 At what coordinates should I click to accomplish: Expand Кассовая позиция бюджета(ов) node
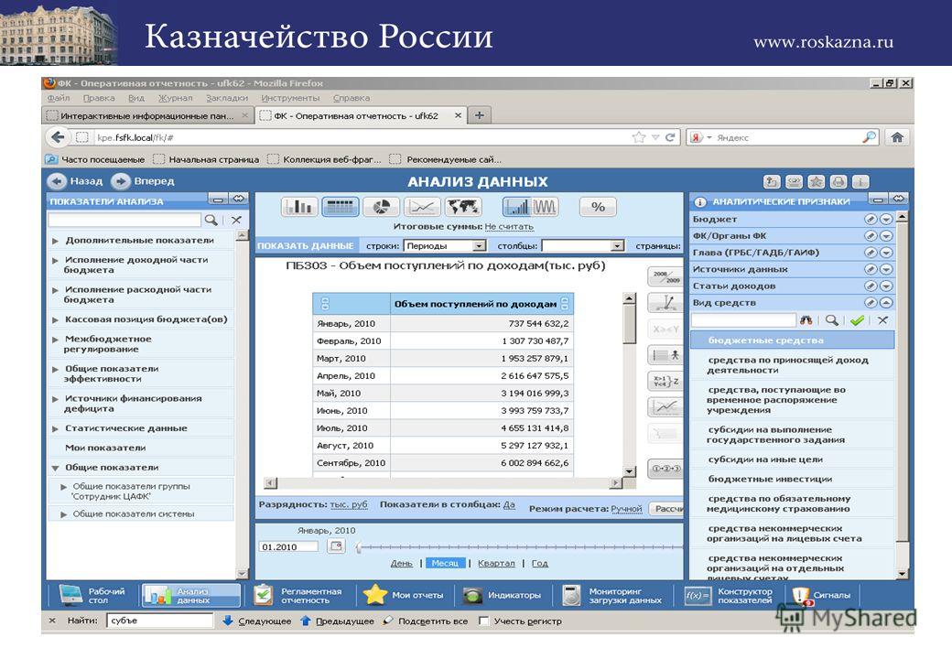tap(55, 319)
